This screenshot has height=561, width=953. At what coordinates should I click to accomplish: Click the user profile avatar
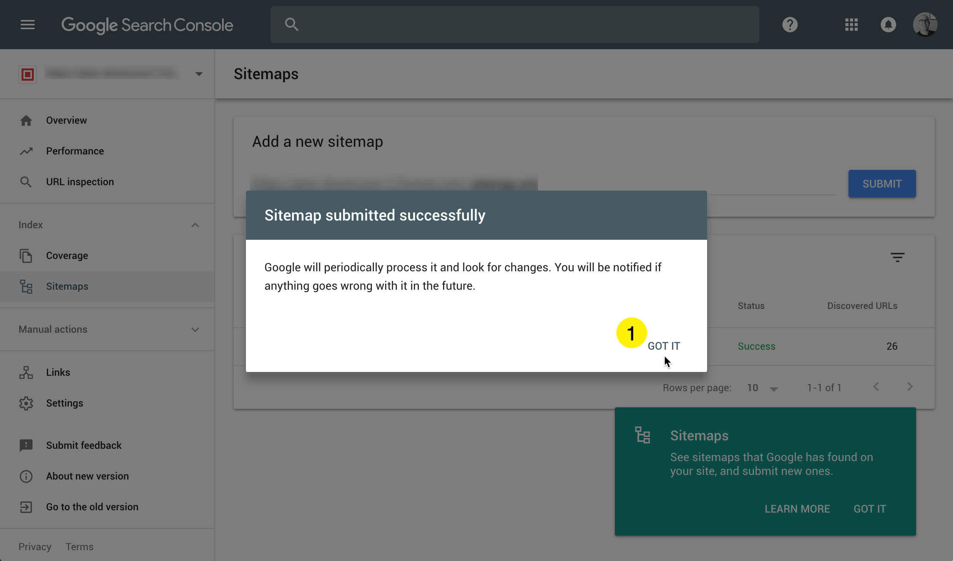925,25
